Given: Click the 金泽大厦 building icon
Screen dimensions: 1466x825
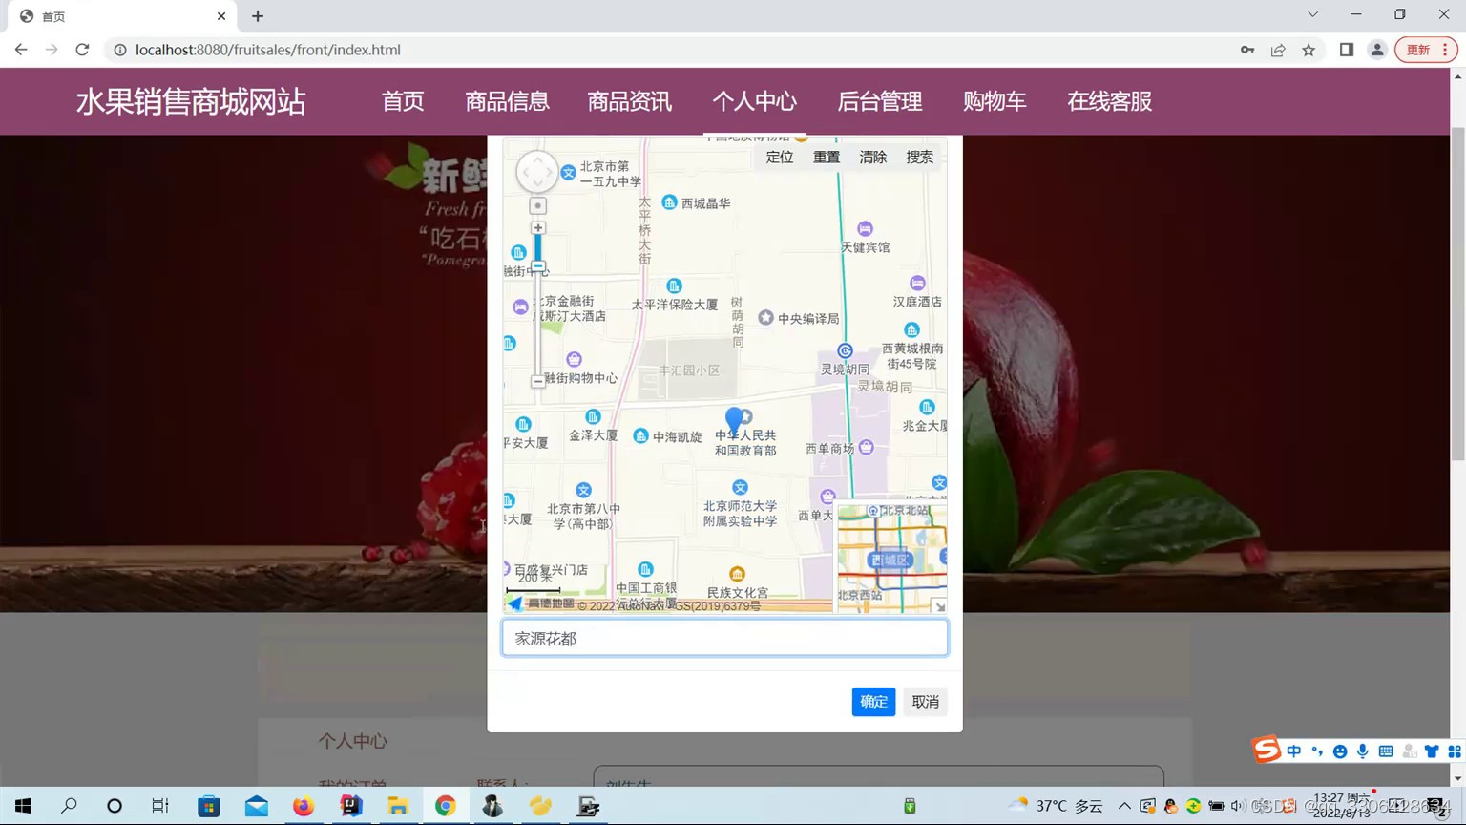Looking at the screenshot, I should [593, 416].
